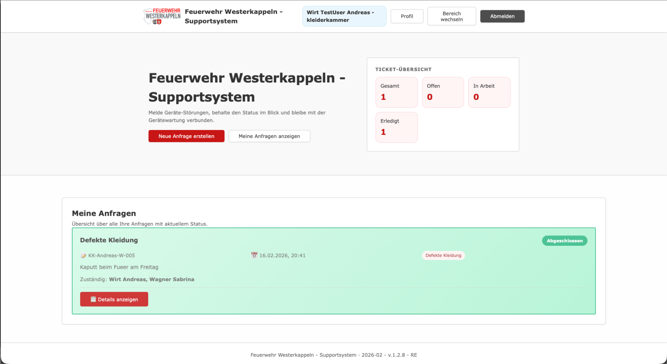Open the Profil page
Image resolution: width=667 pixels, height=364 pixels.
coord(407,16)
